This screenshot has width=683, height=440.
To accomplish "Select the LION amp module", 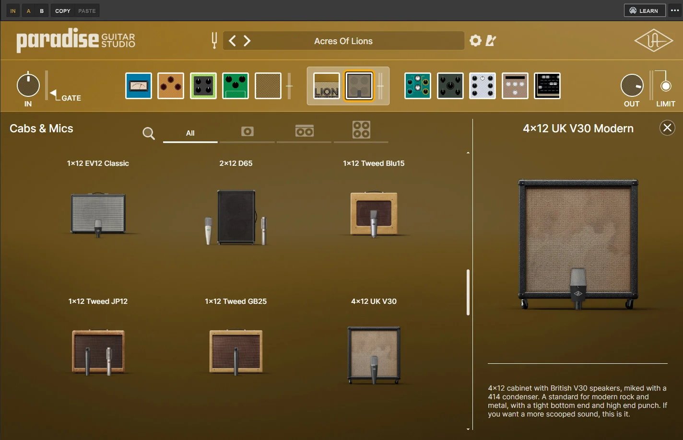I will tap(327, 86).
